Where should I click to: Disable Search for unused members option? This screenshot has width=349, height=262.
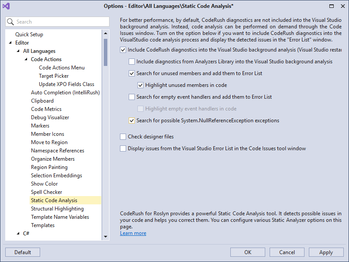click(x=132, y=73)
